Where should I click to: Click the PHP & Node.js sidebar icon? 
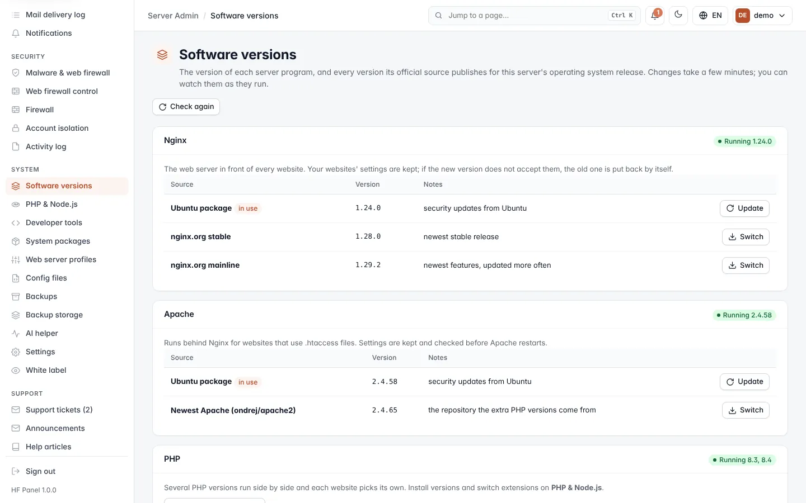(16, 205)
